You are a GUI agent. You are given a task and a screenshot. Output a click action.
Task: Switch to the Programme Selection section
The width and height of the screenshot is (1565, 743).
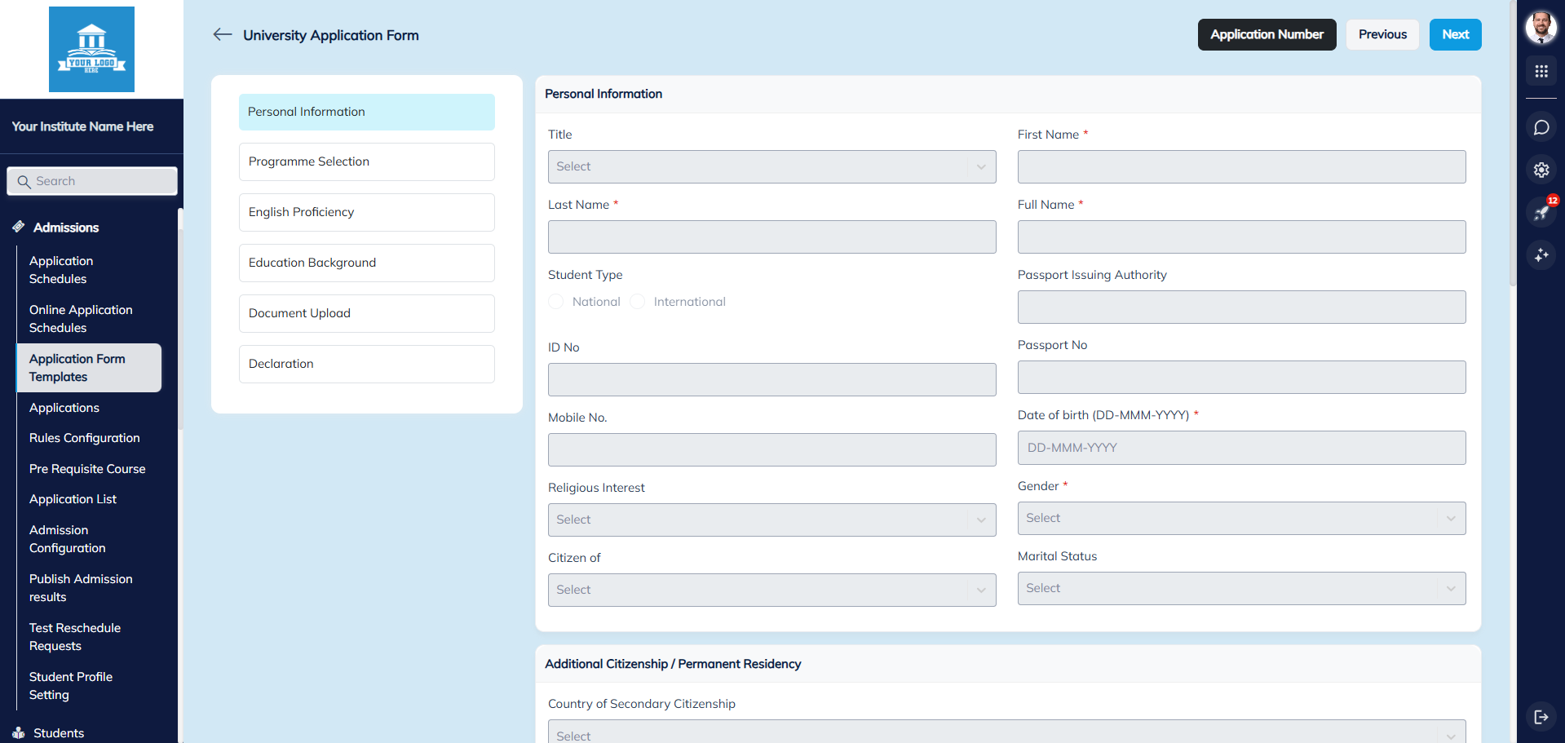tap(366, 161)
